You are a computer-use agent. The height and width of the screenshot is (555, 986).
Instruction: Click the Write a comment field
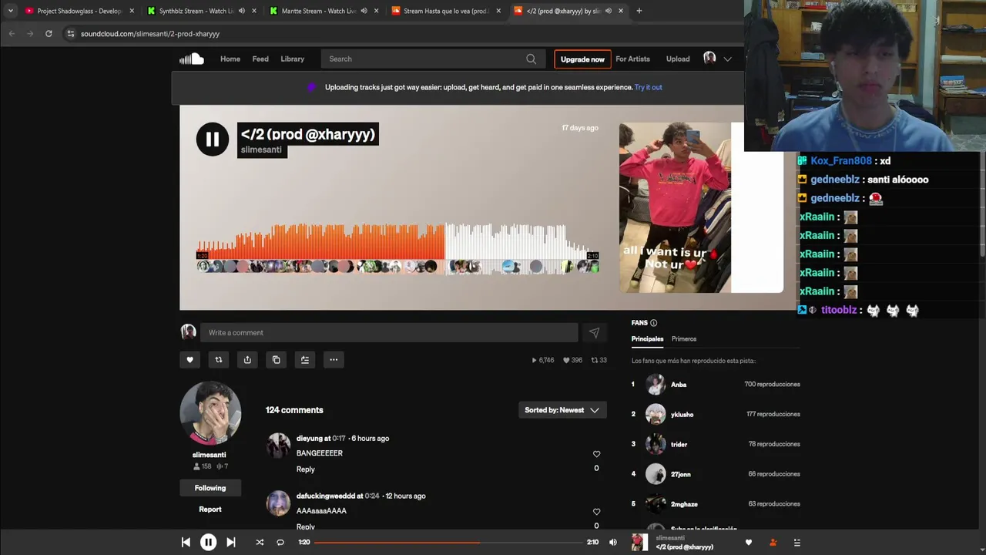pyautogui.click(x=389, y=333)
